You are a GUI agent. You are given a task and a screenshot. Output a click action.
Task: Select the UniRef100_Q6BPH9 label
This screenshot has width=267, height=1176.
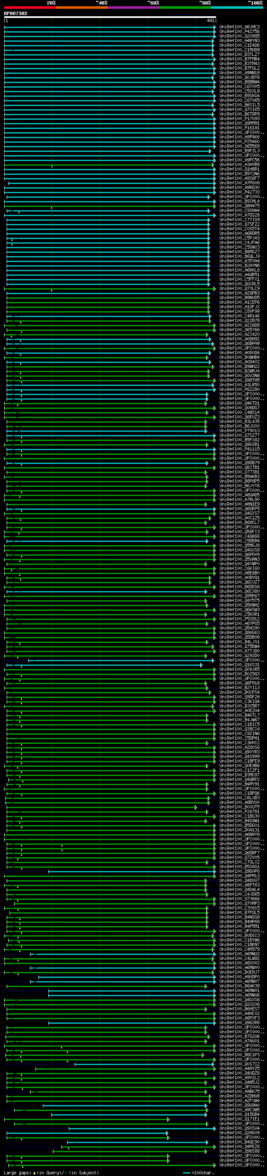coord(239,344)
